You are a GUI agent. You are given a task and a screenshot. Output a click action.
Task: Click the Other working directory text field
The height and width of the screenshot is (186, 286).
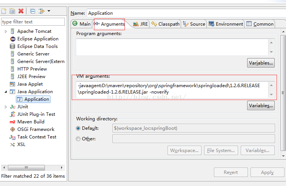tap(194, 139)
